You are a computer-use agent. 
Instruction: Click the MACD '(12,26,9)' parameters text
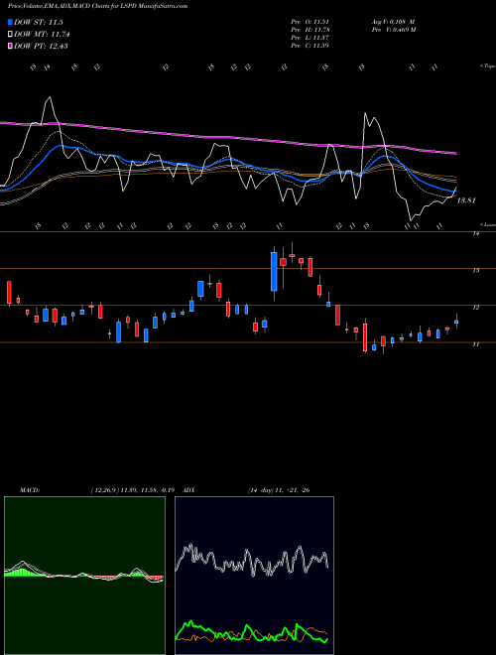[105, 490]
